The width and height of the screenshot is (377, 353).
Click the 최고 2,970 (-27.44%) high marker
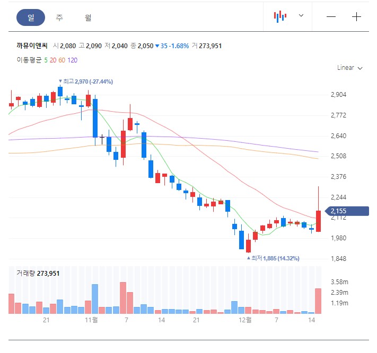point(86,82)
